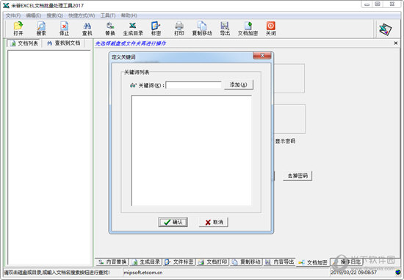Click the 去掉密码 button
404x280 pixels.
click(x=297, y=176)
